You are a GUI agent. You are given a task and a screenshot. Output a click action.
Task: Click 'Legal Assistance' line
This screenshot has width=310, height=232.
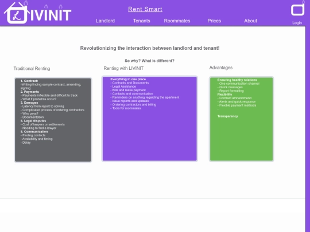point(123,86)
